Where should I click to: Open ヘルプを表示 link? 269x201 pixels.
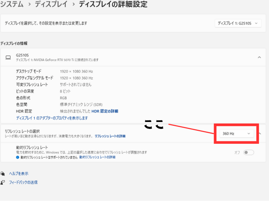click(19, 174)
